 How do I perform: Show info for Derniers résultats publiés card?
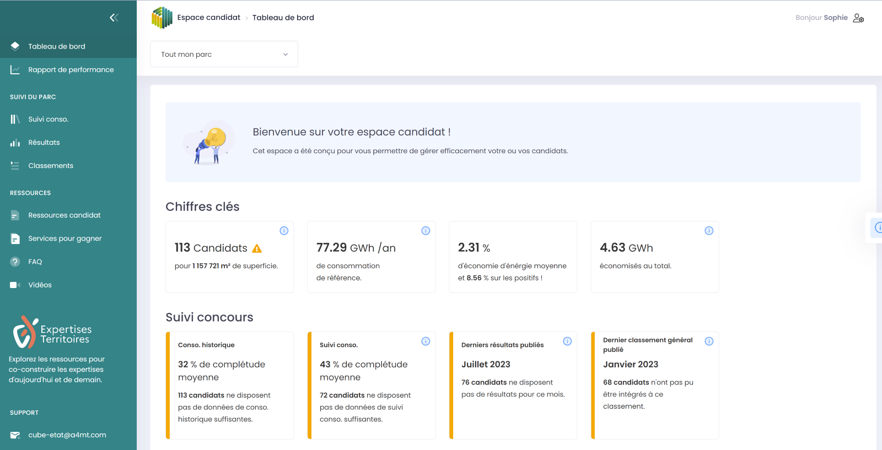pos(567,341)
